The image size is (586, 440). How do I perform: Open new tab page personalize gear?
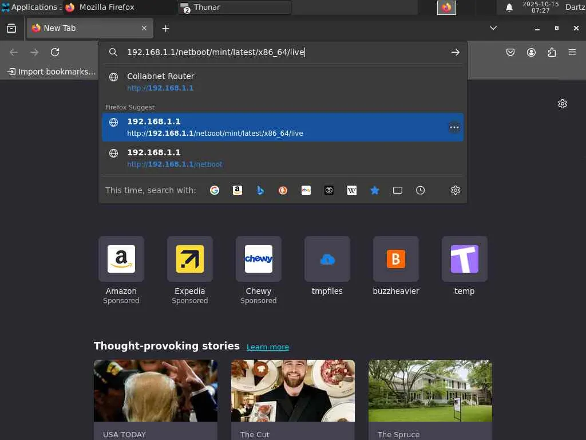click(563, 104)
